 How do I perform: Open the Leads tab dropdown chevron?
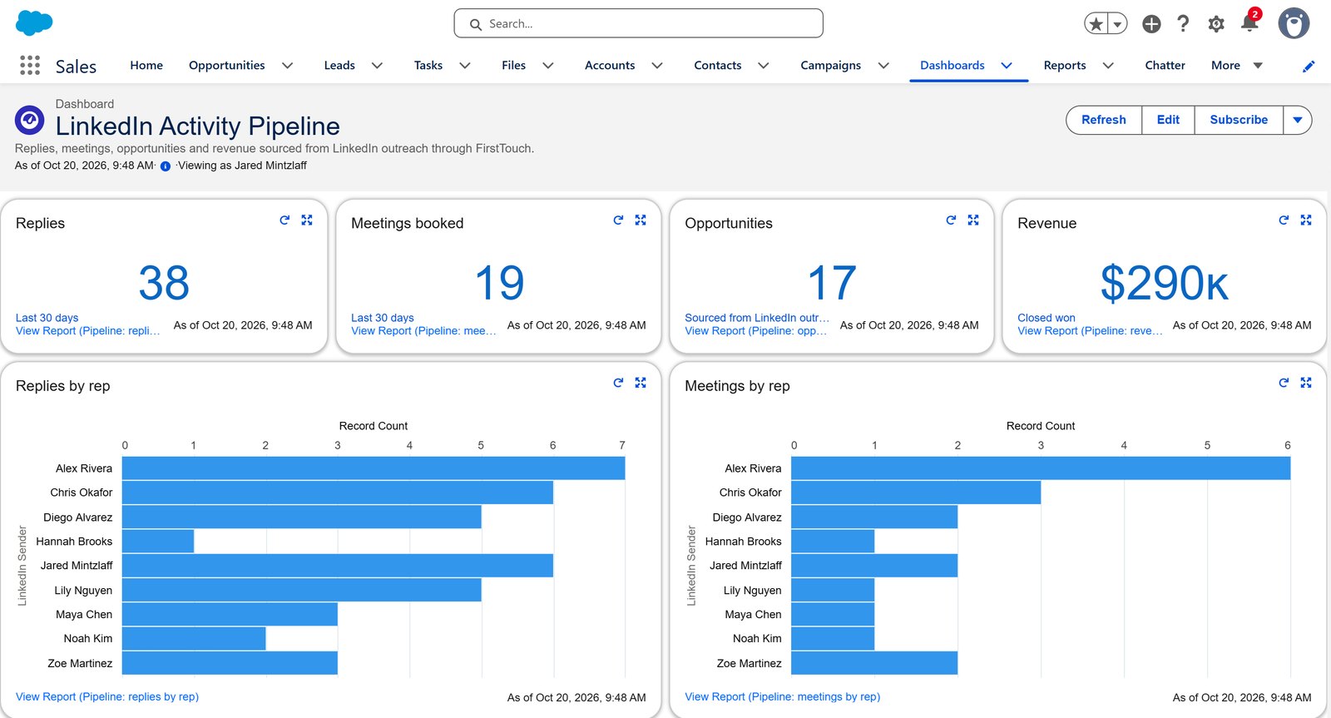coord(377,66)
